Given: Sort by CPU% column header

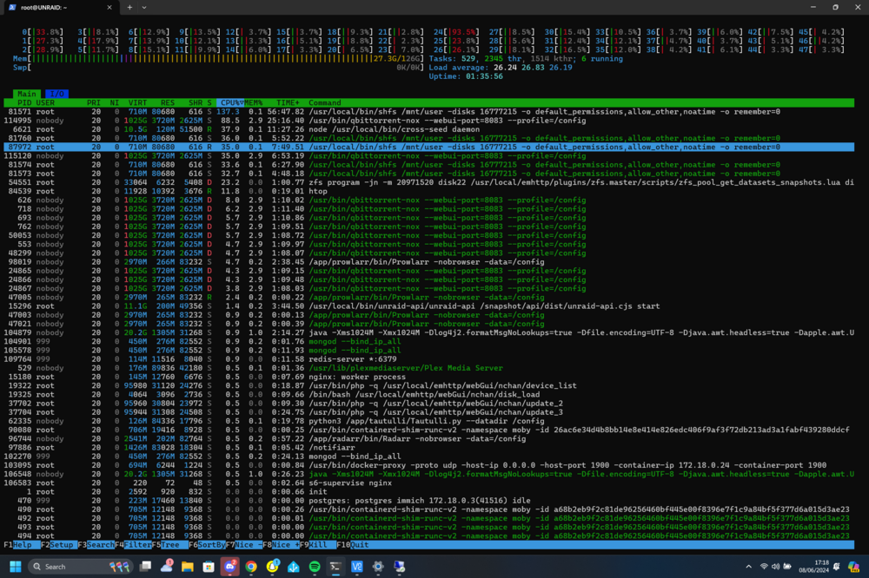Looking at the screenshot, I should tap(230, 102).
